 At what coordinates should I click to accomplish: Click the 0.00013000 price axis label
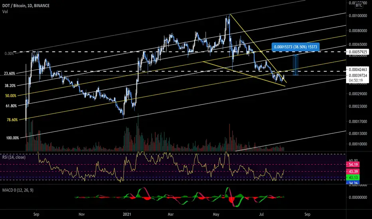coord(358,133)
